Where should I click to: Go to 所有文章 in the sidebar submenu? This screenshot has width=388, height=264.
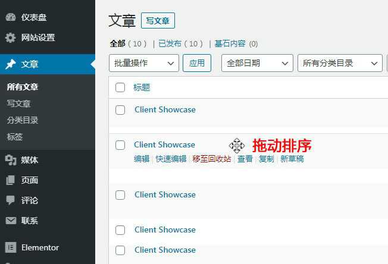tap(23, 87)
